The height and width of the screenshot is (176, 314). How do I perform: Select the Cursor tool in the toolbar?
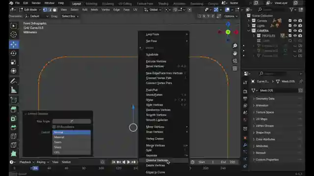click(13, 35)
